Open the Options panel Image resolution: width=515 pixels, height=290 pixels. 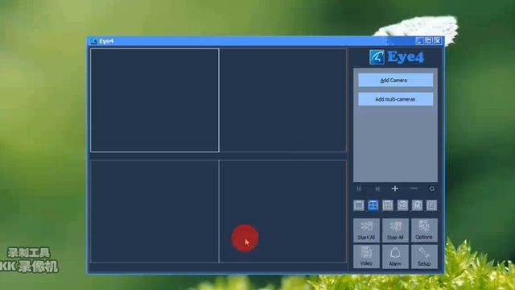tap(424, 230)
